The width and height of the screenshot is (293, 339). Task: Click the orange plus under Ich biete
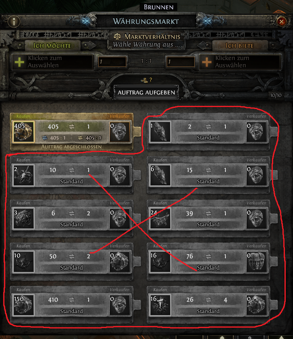207,62
